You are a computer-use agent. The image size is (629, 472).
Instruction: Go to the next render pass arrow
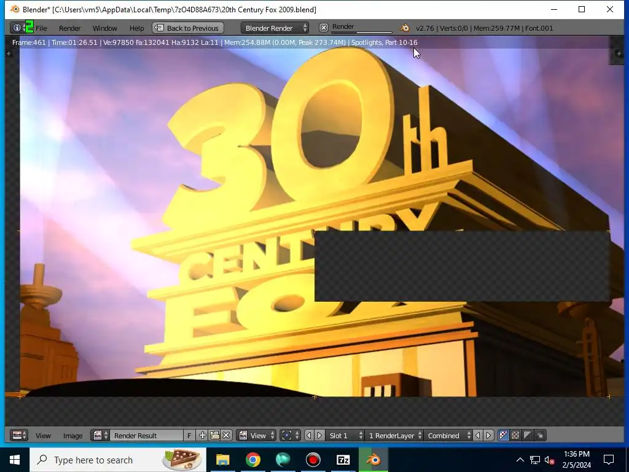click(x=488, y=436)
